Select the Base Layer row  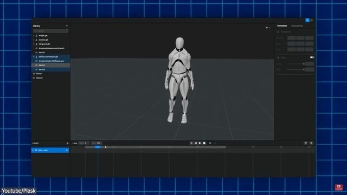(50, 151)
